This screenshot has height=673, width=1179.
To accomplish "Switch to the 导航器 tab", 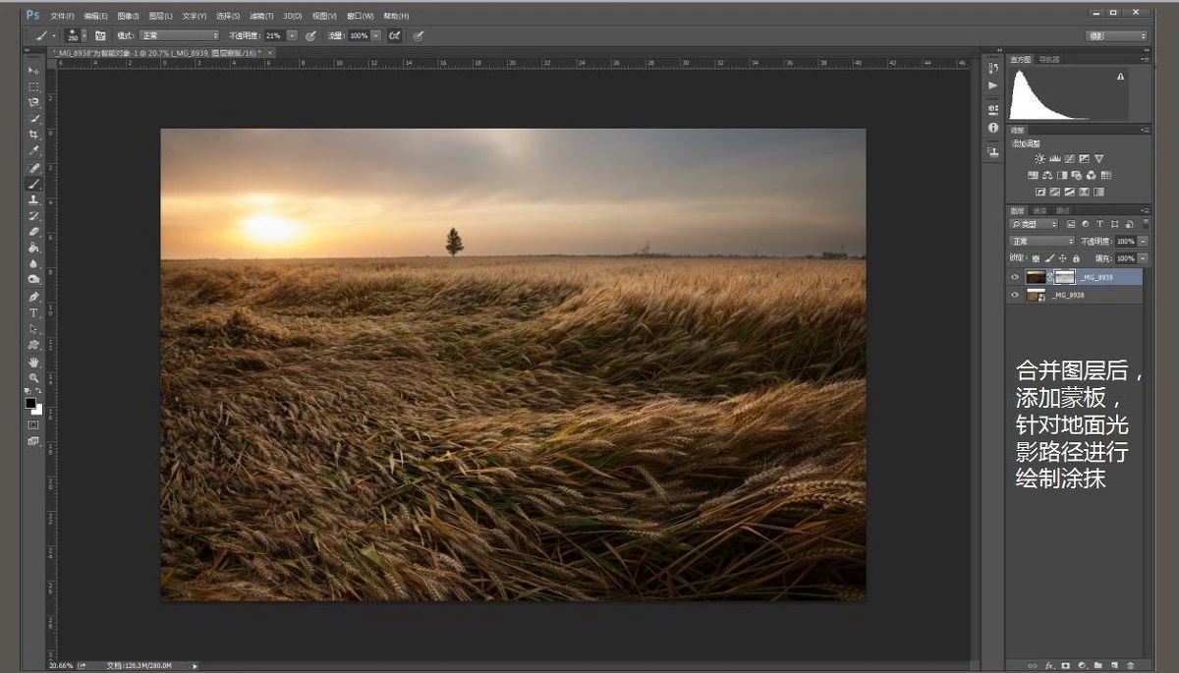I will [x=1049, y=60].
